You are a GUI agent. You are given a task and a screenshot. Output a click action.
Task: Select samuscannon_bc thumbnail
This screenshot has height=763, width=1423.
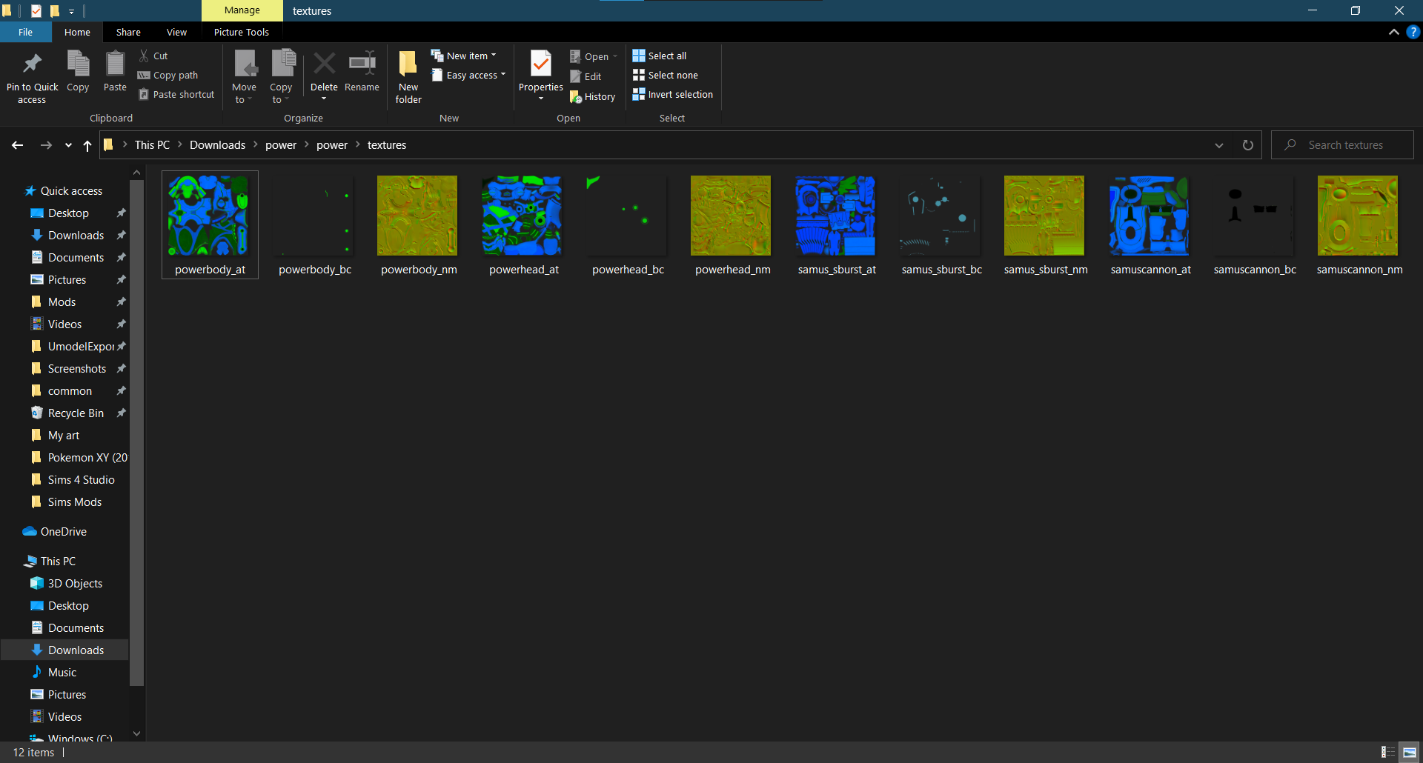[1254, 224]
